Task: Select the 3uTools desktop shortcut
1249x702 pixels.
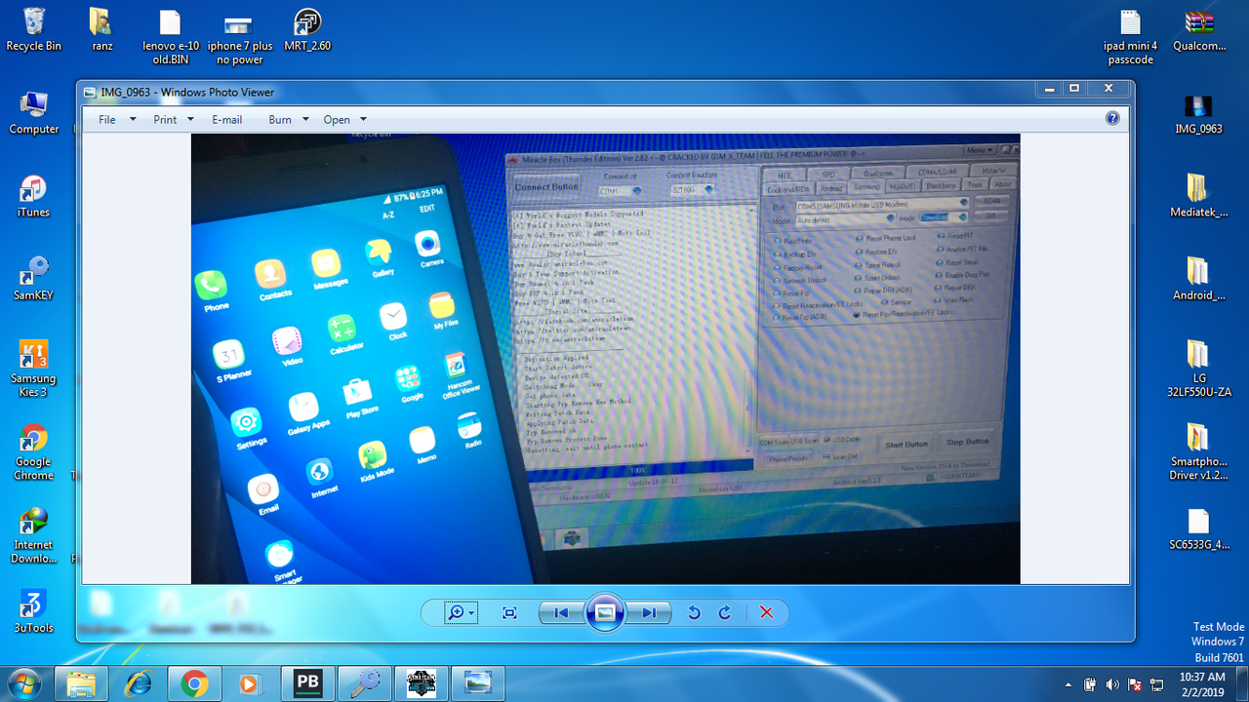Action: click(33, 611)
